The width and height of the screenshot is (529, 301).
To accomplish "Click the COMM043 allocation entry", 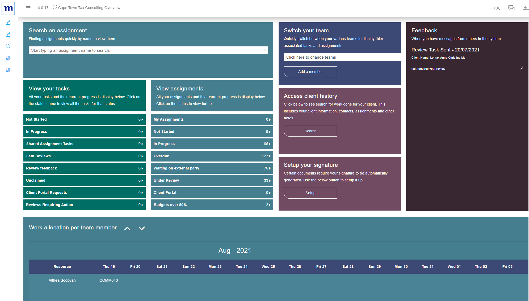I will pyautogui.click(x=108, y=280).
